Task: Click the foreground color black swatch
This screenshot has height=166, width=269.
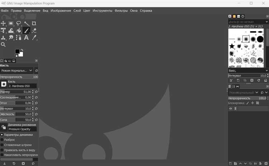Action: (17, 51)
